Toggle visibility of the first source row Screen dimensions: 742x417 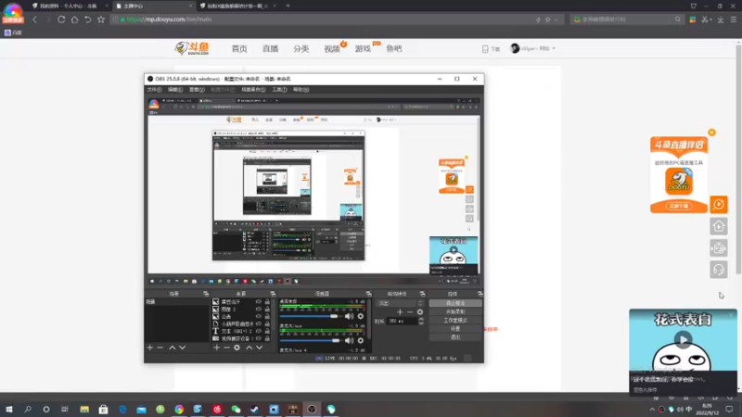point(259,302)
